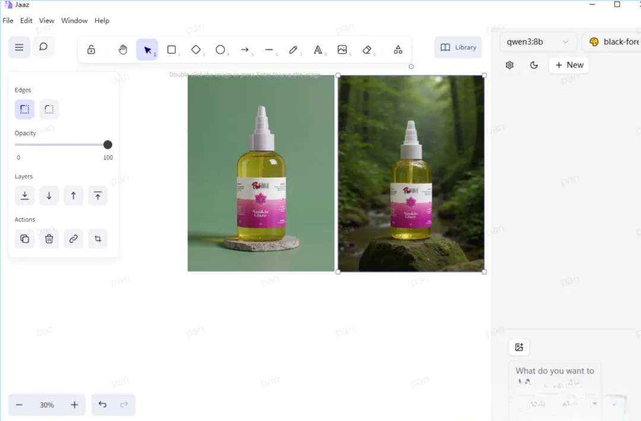
Task: Start a New chat session
Action: click(x=569, y=65)
